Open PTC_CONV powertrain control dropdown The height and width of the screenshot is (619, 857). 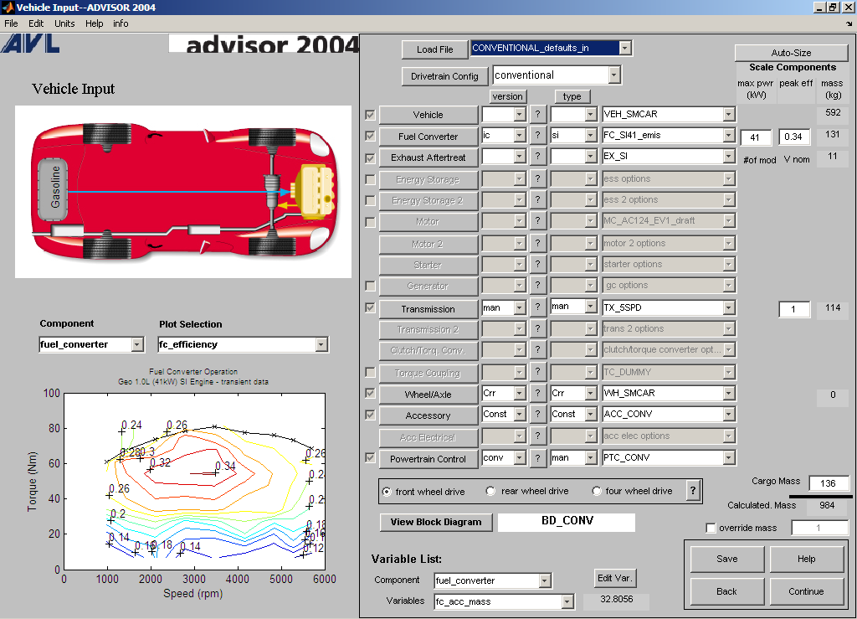729,457
